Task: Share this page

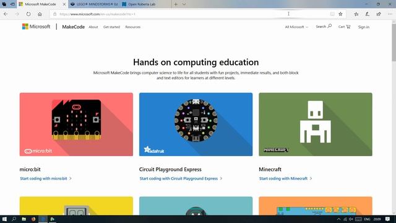Action: pos(379,14)
